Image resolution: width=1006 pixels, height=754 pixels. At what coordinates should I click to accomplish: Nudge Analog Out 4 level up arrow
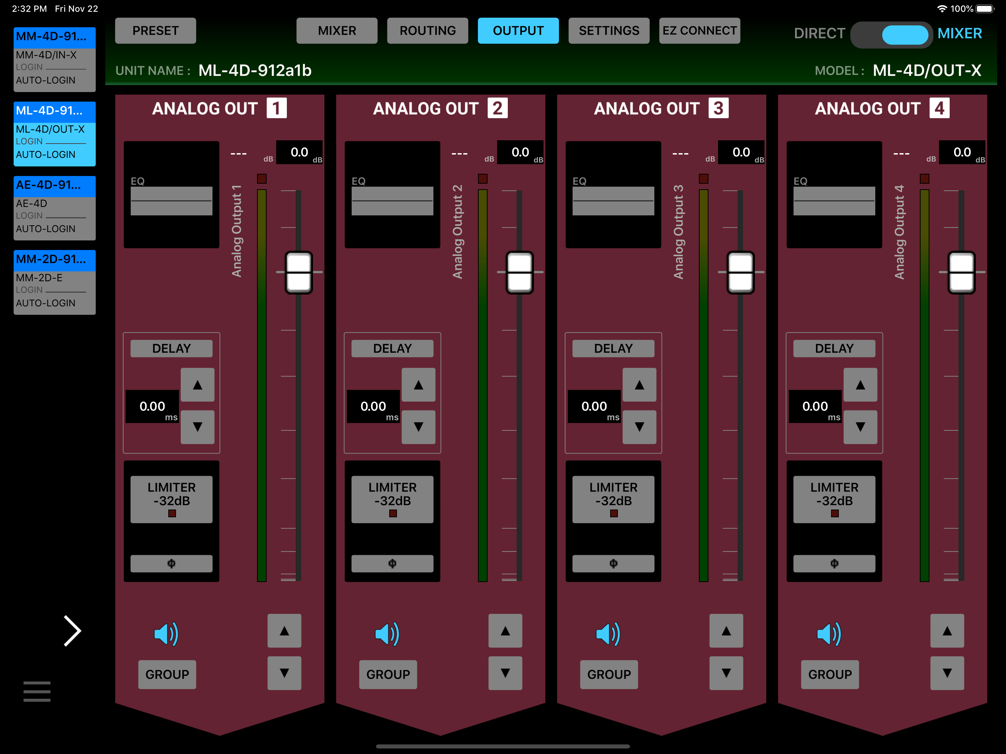[x=947, y=631]
